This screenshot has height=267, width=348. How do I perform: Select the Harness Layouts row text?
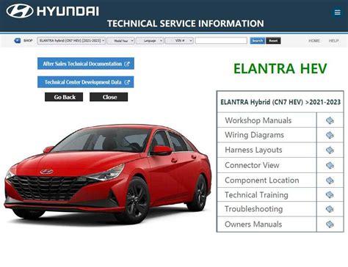[253, 150]
